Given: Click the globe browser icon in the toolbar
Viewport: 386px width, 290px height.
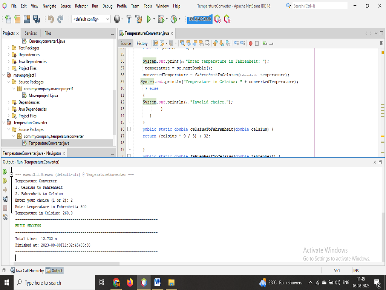Looking at the screenshot, I should (x=117, y=19).
